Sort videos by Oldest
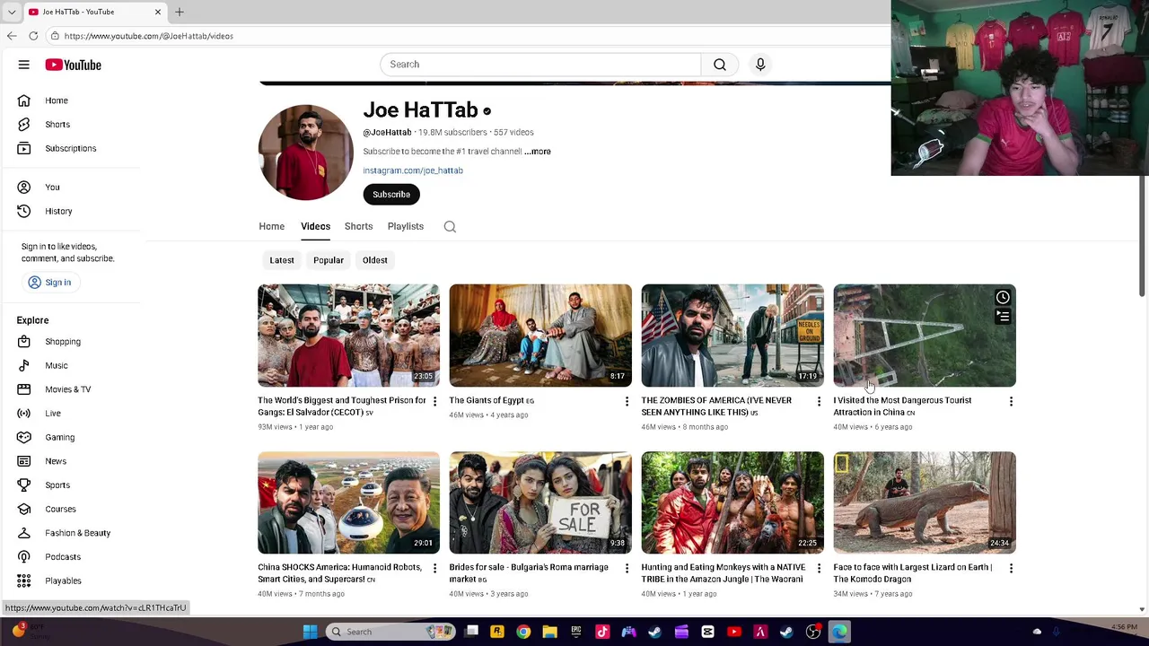The image size is (1149, 646). [x=375, y=260]
